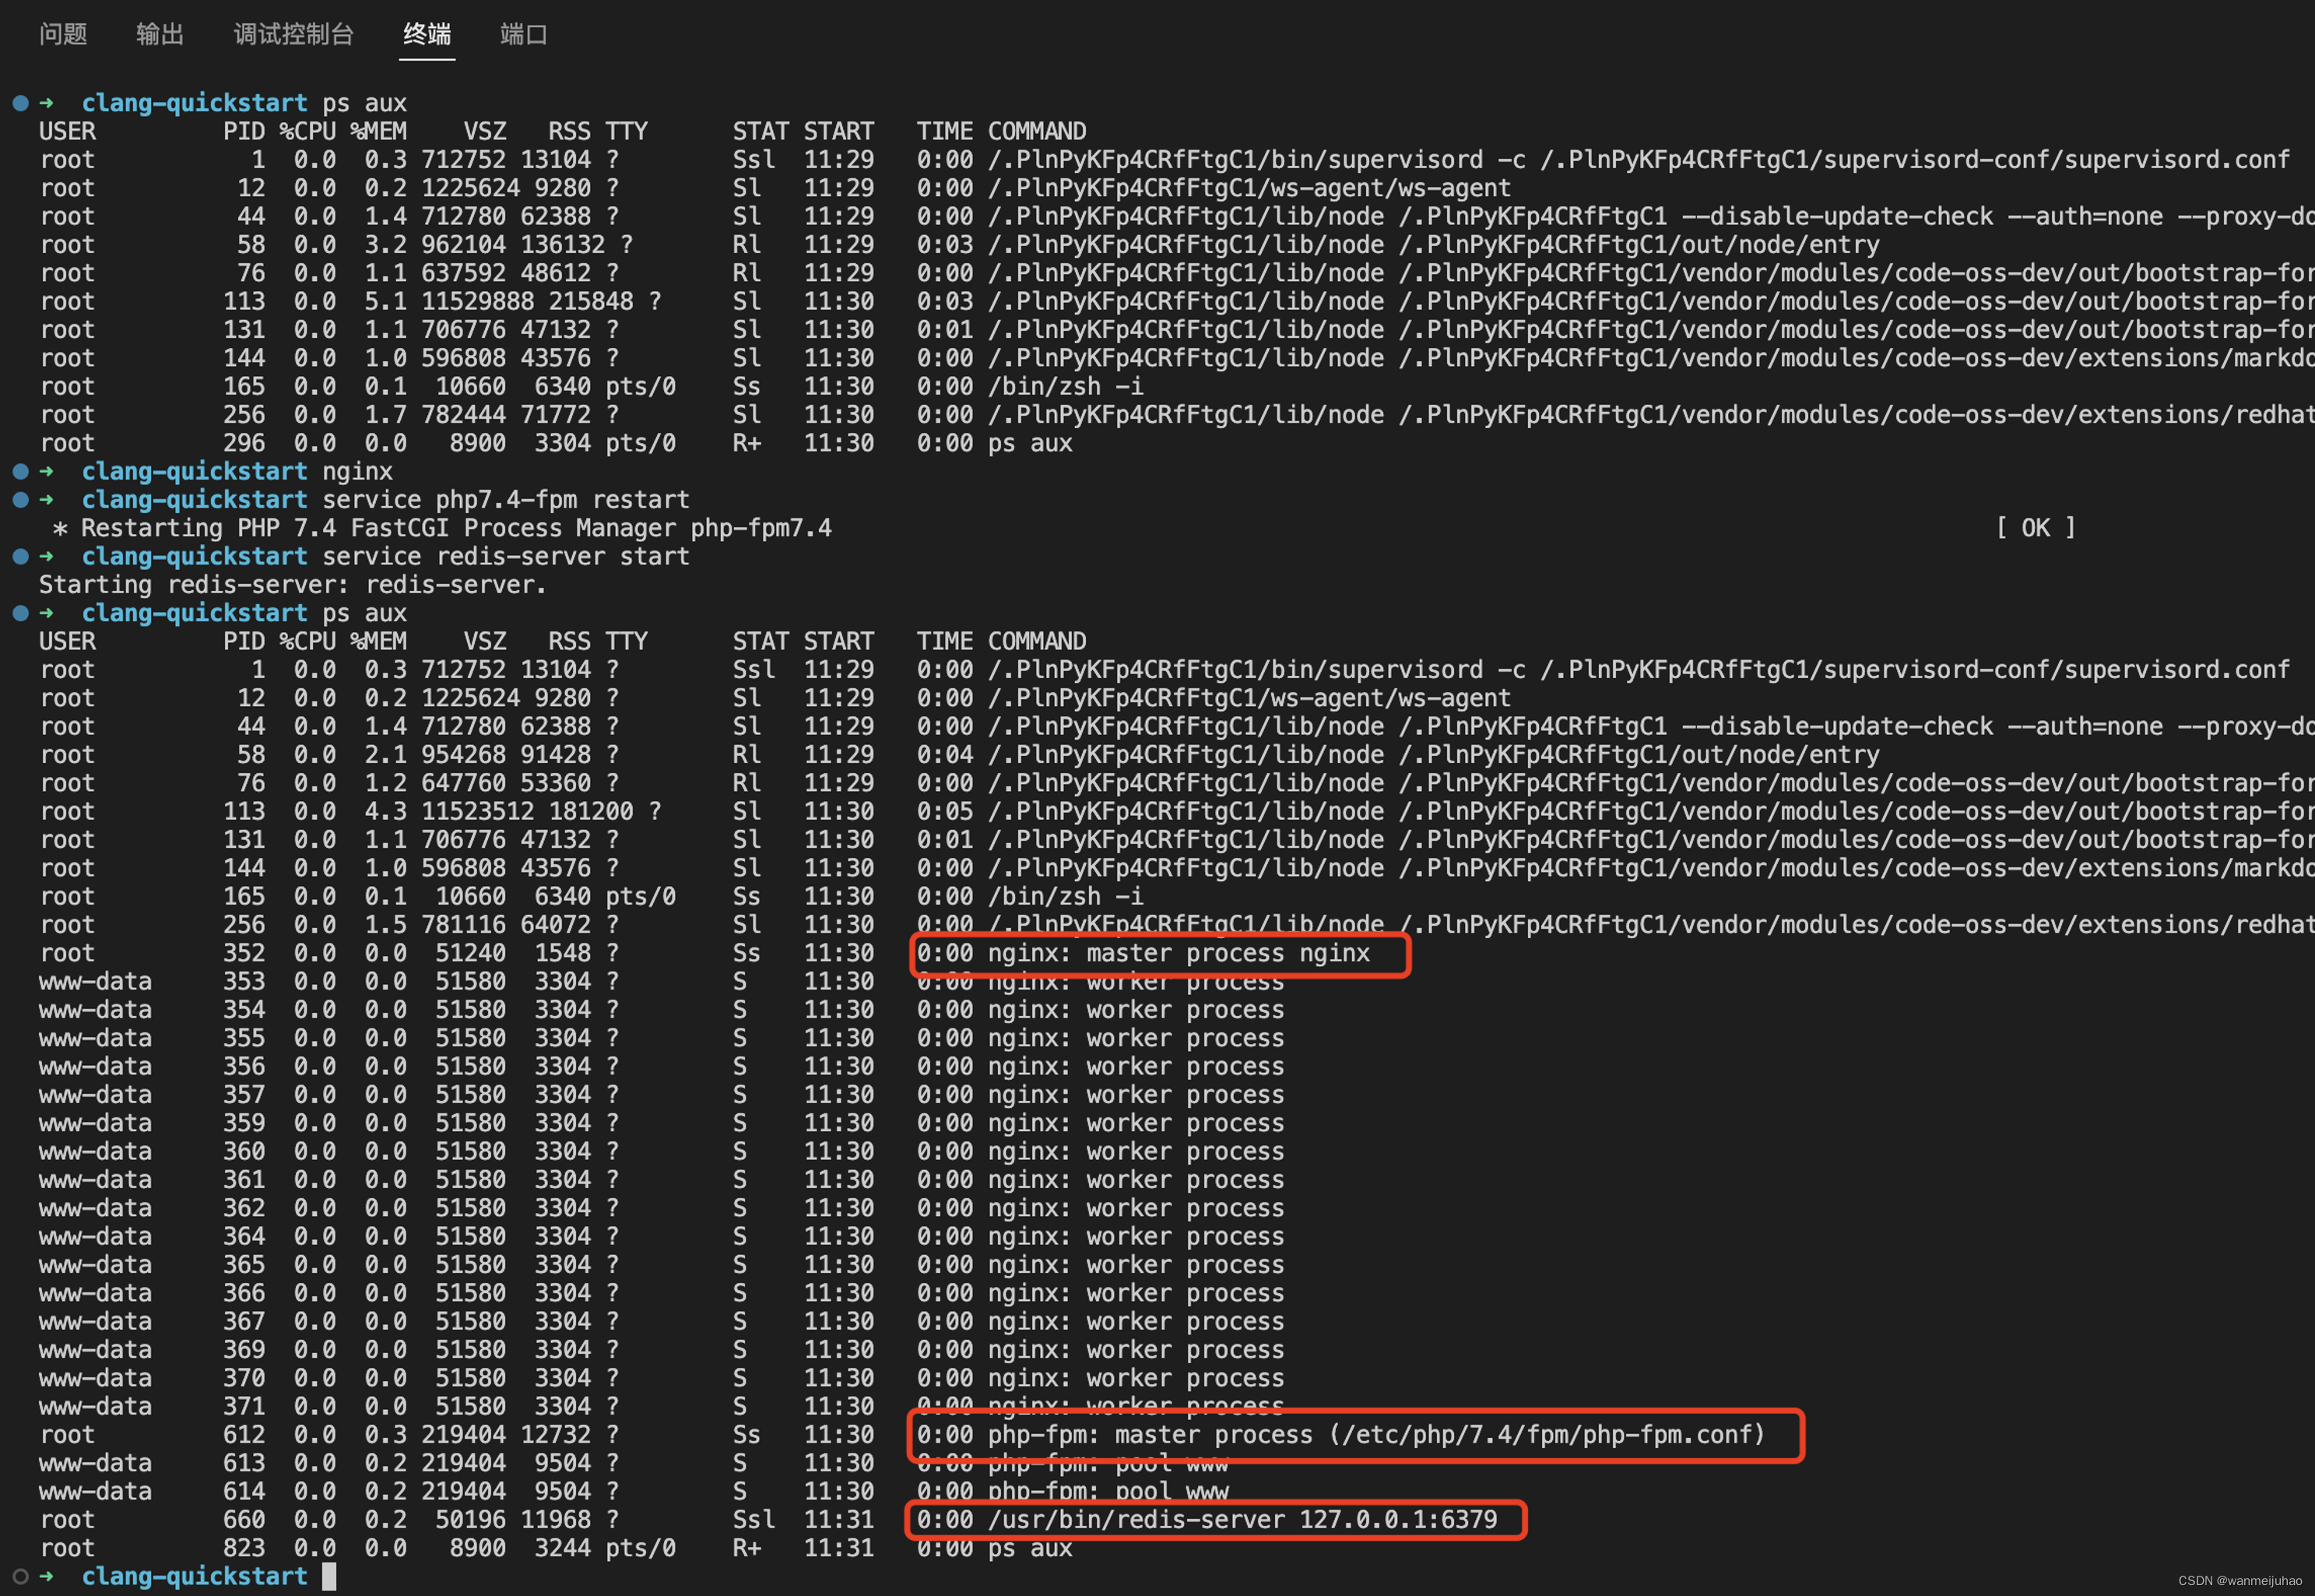Click '/usr/bin/redis-server 127.0.0.1:6379' text
This screenshot has height=1596, width=2315.
pos(1242,1520)
